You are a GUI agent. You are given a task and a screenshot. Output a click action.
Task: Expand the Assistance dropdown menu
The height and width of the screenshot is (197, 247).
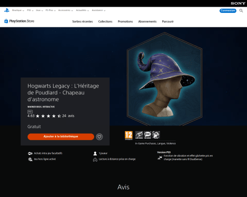(x=99, y=10)
